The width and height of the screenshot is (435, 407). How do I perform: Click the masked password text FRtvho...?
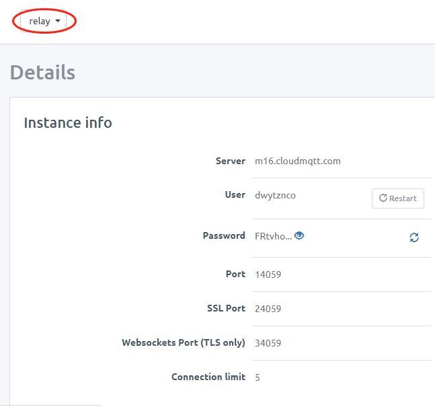[273, 236]
